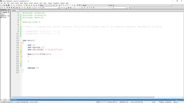Click the WINDOWS-1252 encoding status entry
This screenshot has width=184, height=103.
[124, 102]
